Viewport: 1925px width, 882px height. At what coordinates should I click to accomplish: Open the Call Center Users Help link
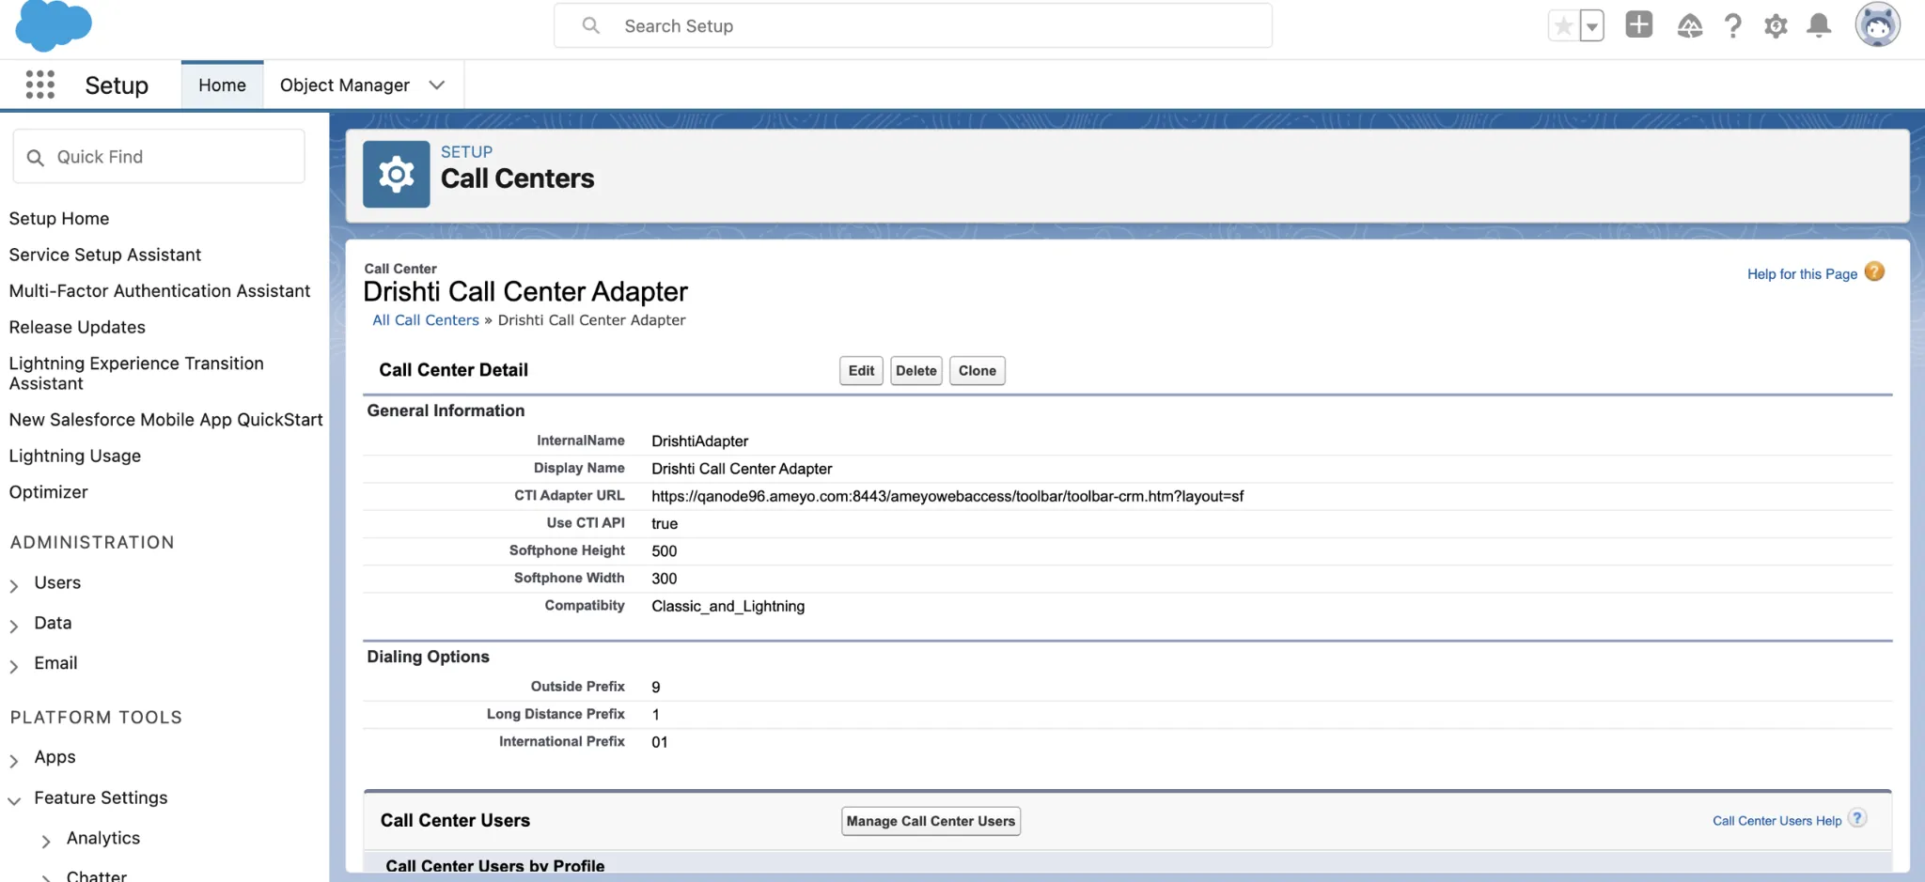pos(1776,821)
